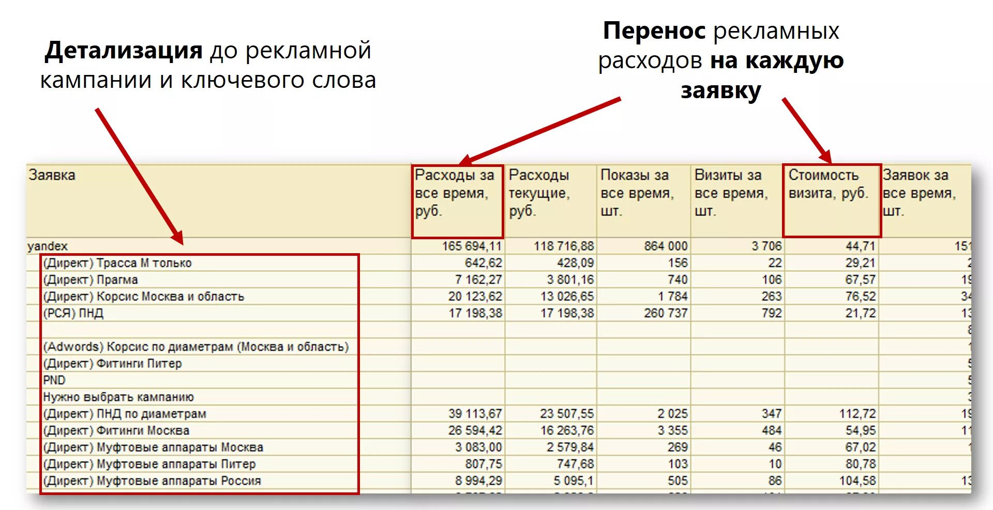This screenshot has height=510, width=993.
Task: Select the "Заявка" column header
Action: pyautogui.click(x=219, y=201)
